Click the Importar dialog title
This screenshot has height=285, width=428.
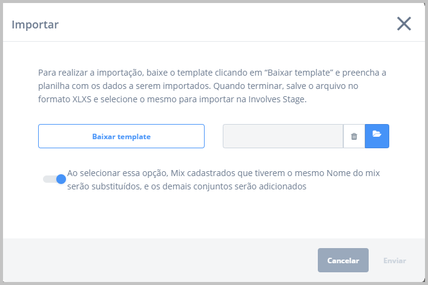35,25
